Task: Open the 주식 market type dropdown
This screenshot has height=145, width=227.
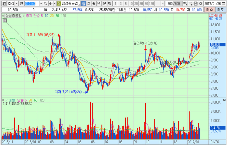Action: [16, 4]
